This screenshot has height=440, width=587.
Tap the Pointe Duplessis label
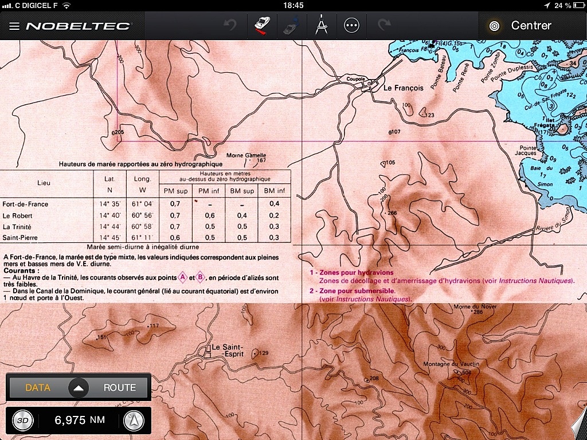(x=511, y=73)
